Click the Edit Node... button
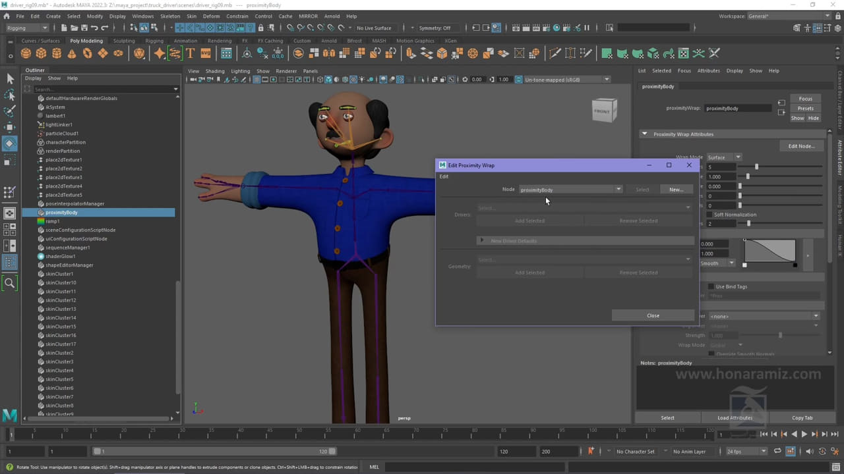This screenshot has height=474, width=844. pos(801,146)
